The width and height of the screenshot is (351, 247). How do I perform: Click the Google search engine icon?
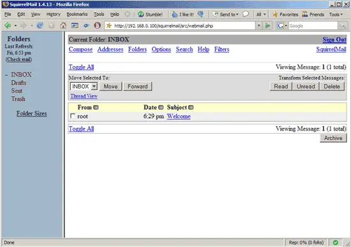click(x=280, y=25)
